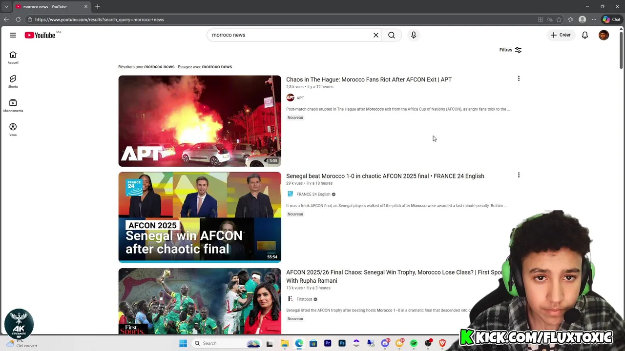Open the tab actions menu chevron
The width and height of the screenshot is (625, 351).
tap(6, 7)
